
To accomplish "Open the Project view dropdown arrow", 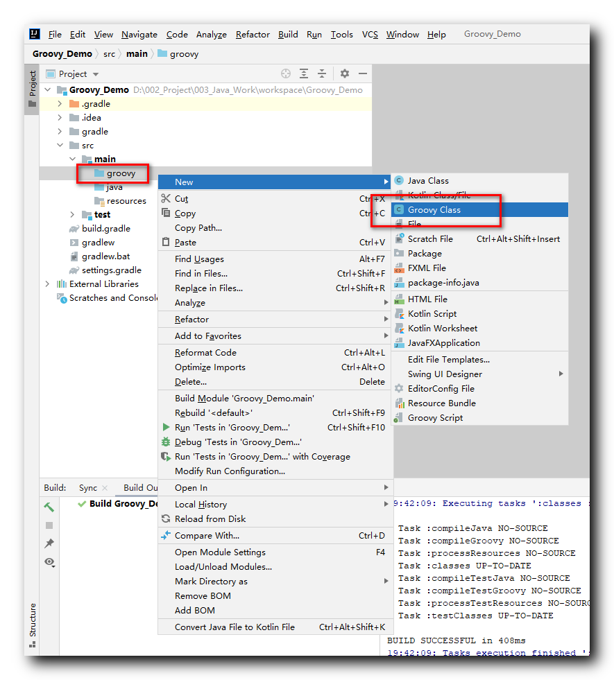I will (96, 74).
